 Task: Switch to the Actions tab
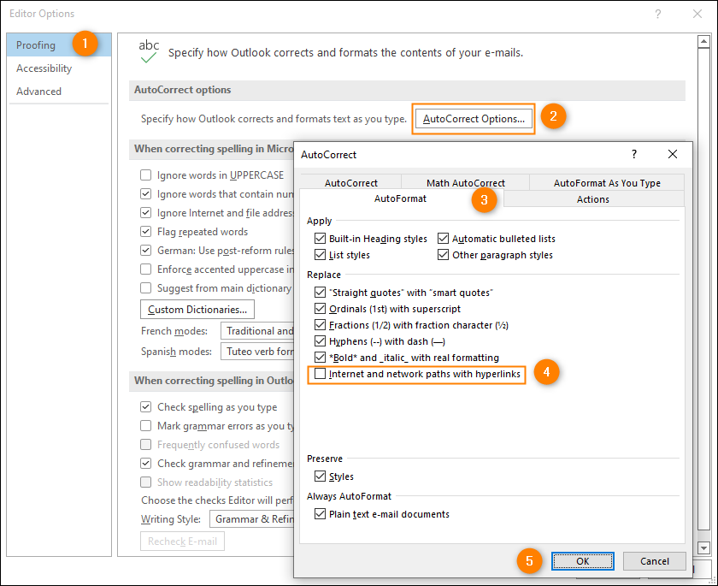tap(592, 199)
